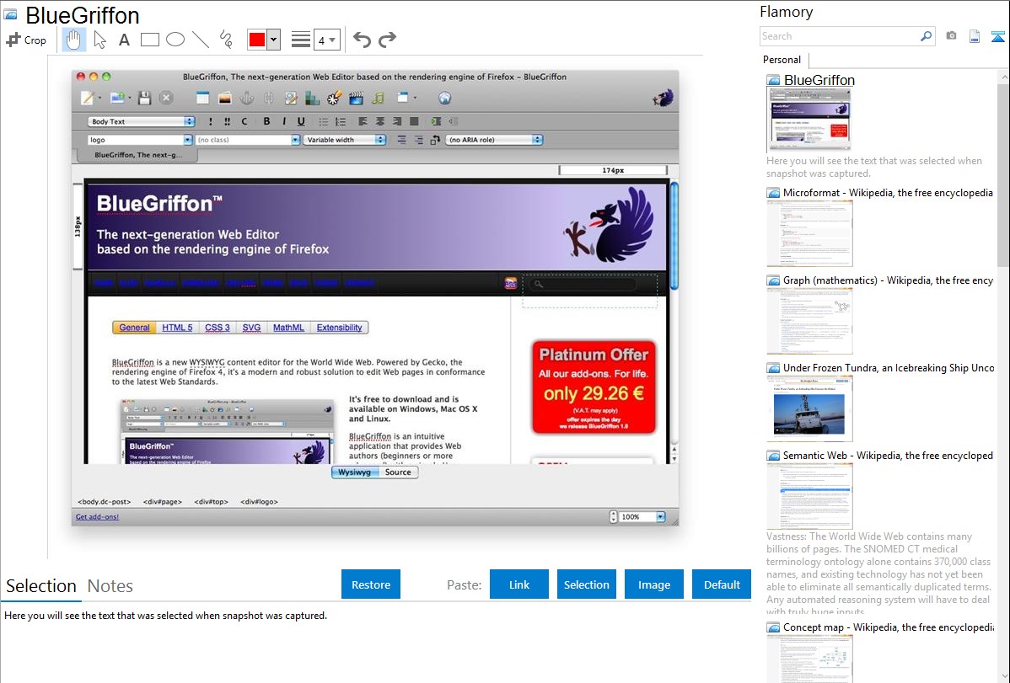Screen dimensions: 1010x683
Task: Click the Get add-ons! link
Action: tap(97, 517)
